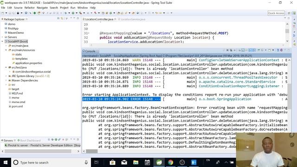The width and height of the screenshot is (297, 167).
Task: Expand the Servers project node
Action: click(2, 37)
